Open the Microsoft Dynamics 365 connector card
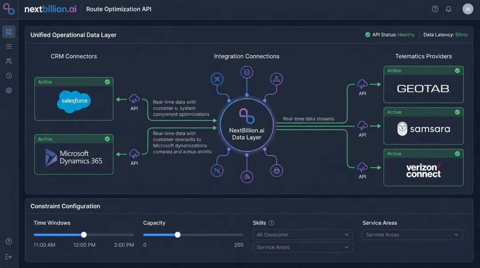Image resolution: width=480 pixels, height=268 pixels. tap(74, 154)
